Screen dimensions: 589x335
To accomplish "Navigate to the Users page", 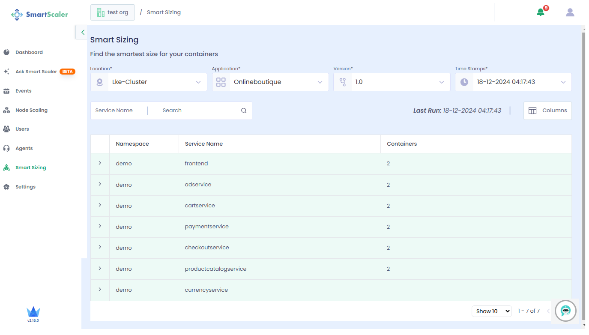I will (22, 129).
